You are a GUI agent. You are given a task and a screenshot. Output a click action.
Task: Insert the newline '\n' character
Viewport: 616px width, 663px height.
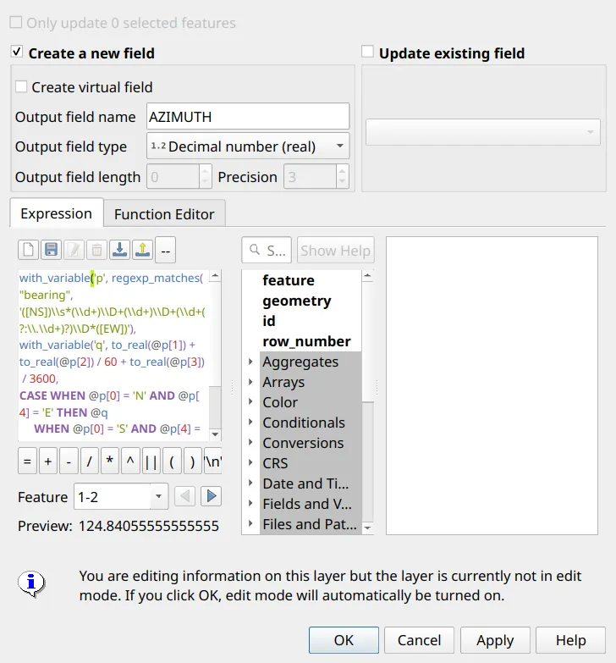click(x=212, y=461)
